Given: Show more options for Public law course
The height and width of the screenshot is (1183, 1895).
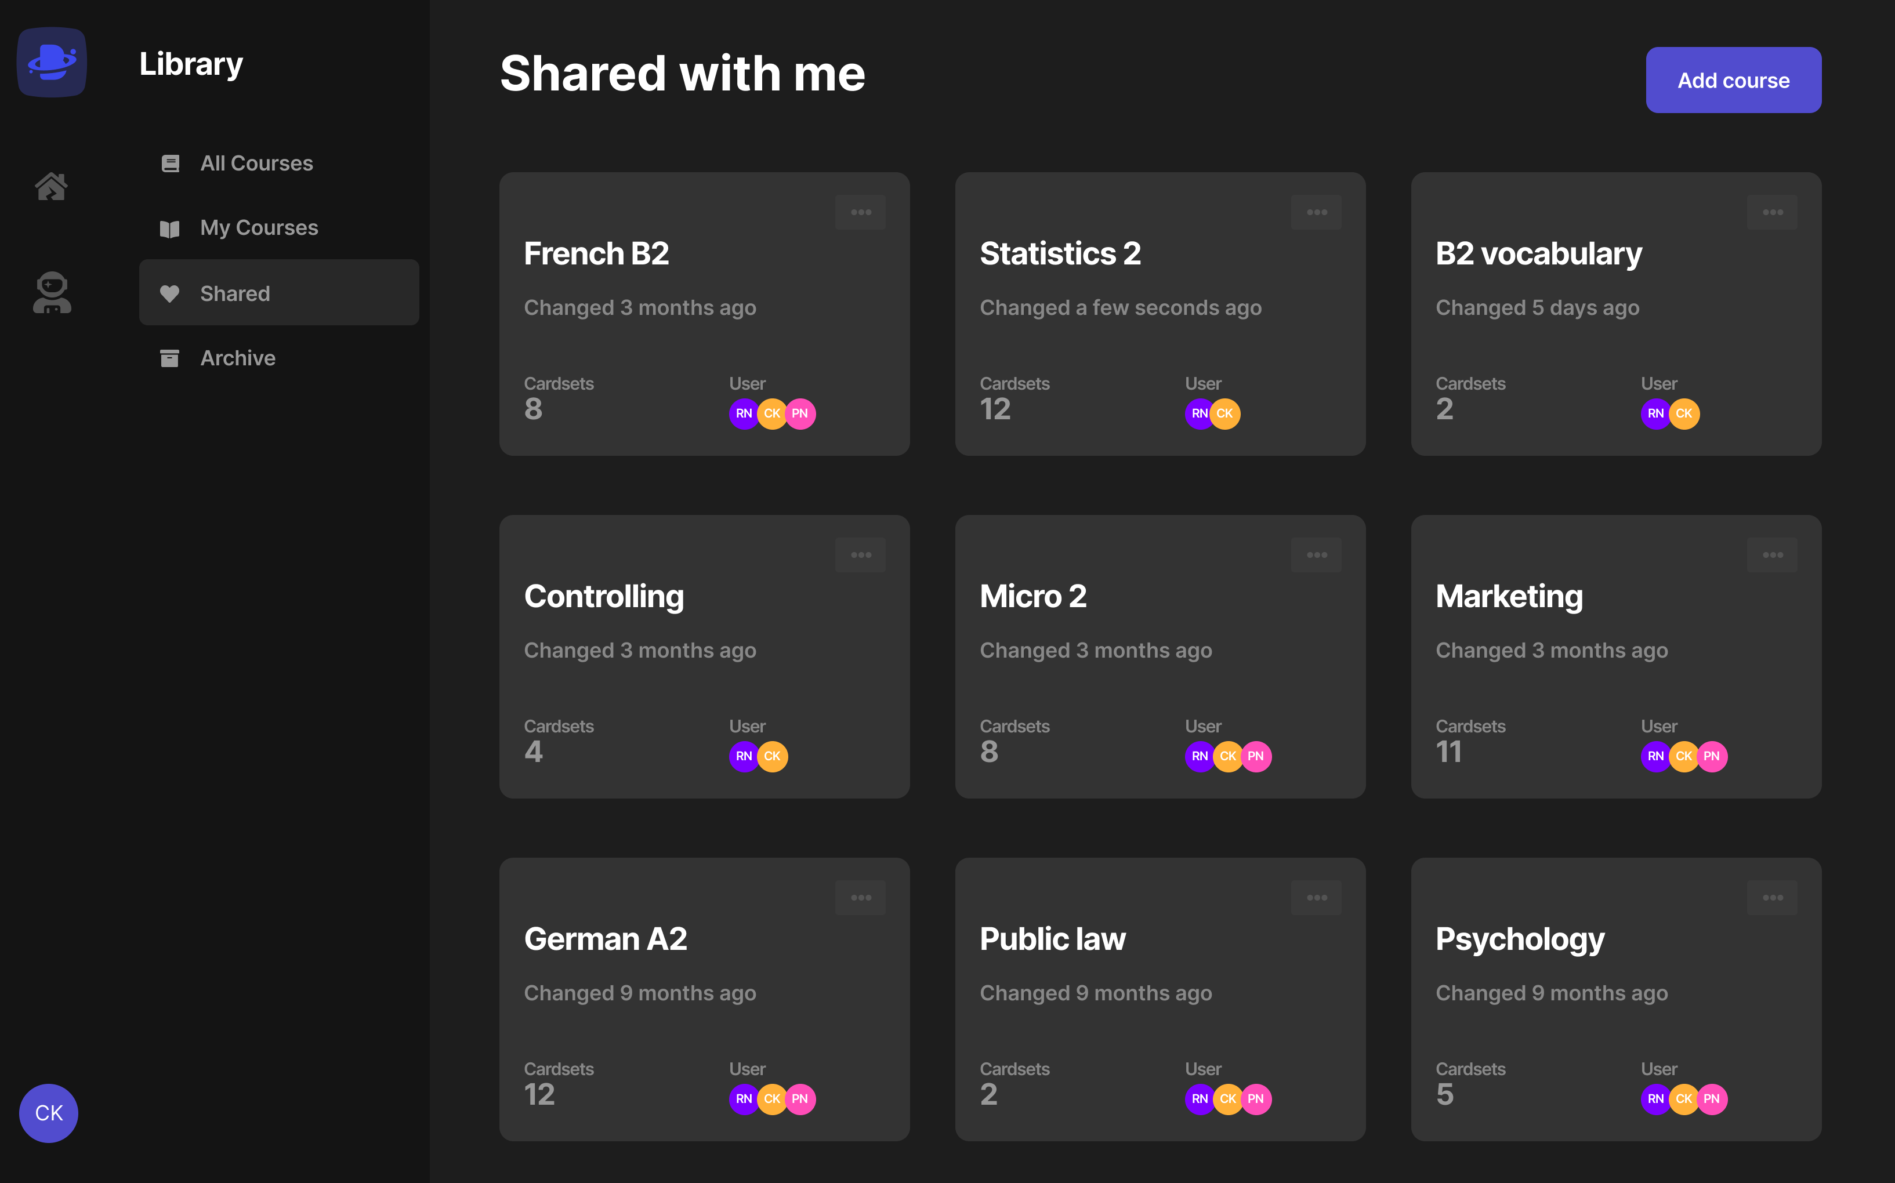Looking at the screenshot, I should pyautogui.click(x=1317, y=898).
